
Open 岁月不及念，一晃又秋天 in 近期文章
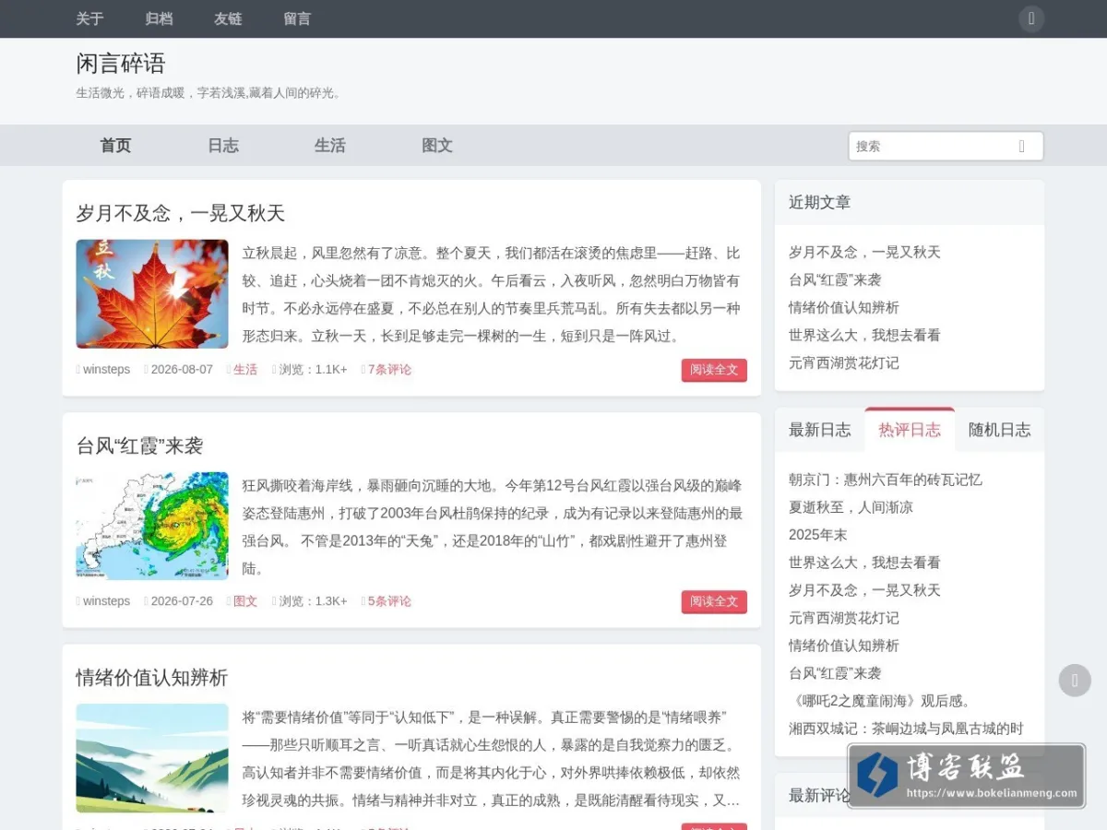pos(864,252)
